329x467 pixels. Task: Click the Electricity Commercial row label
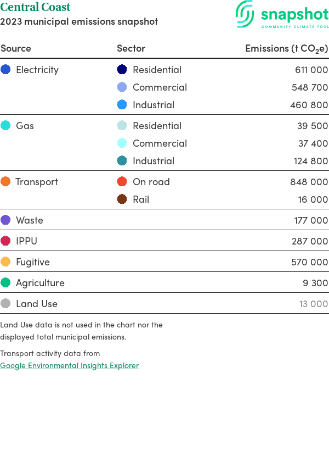160,87
